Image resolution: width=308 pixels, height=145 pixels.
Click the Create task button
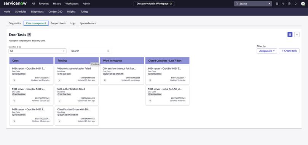point(289,51)
